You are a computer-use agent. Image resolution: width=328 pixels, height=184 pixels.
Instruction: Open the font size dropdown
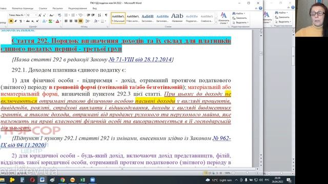tap(36, 15)
